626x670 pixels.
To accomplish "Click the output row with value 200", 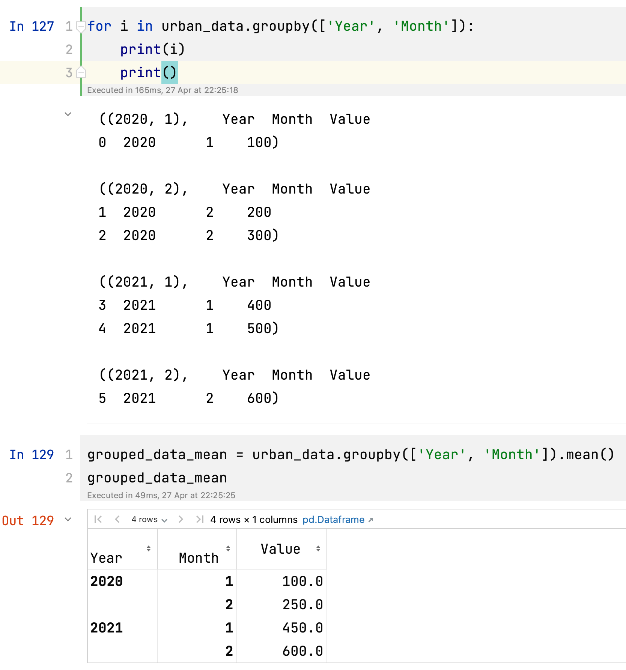I will click(185, 212).
